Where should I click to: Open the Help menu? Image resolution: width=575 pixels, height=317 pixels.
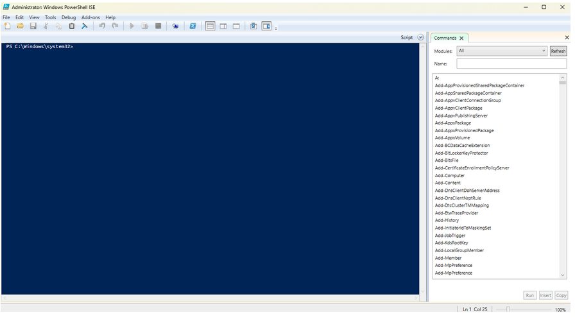click(x=110, y=17)
